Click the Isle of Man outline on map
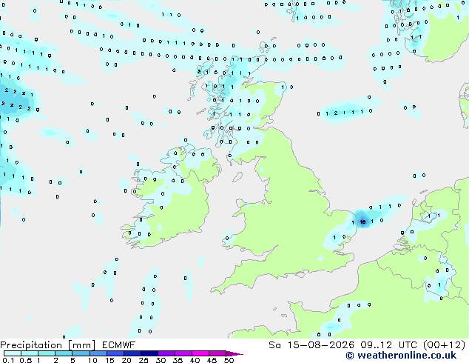 (x=237, y=177)
